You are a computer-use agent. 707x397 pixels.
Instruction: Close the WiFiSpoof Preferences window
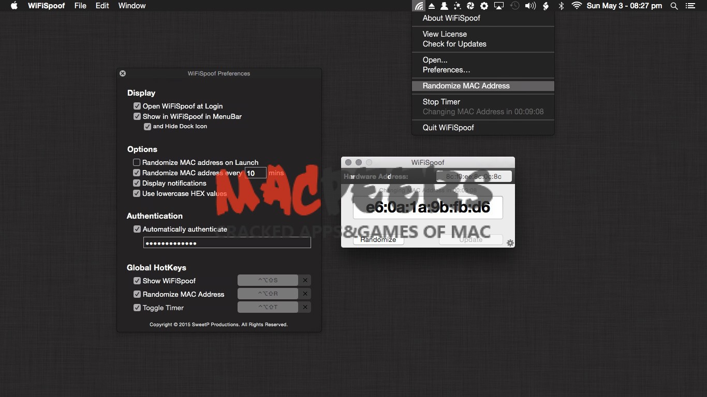[x=123, y=73]
